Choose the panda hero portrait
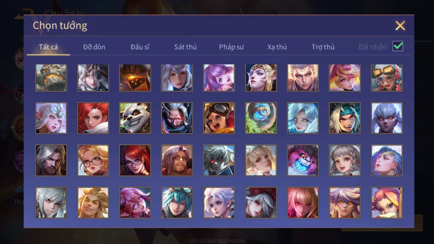 [x=135, y=118]
